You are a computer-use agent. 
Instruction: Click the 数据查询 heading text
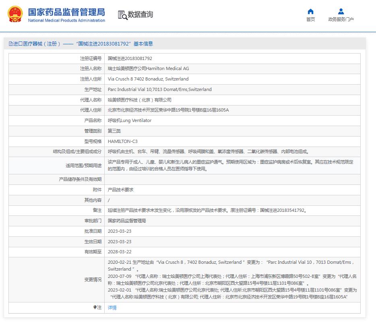click(x=140, y=15)
